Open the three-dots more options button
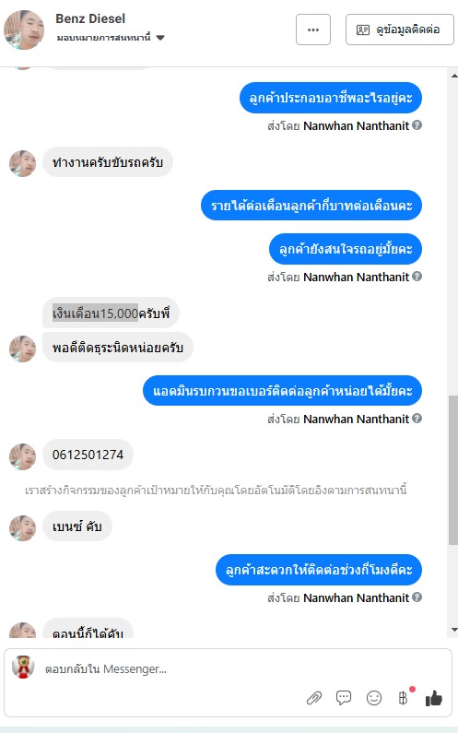This screenshot has height=733, width=458. [x=313, y=30]
